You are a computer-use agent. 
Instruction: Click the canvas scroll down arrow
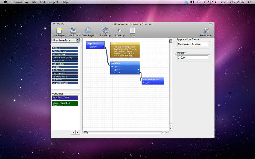click(x=171, y=129)
